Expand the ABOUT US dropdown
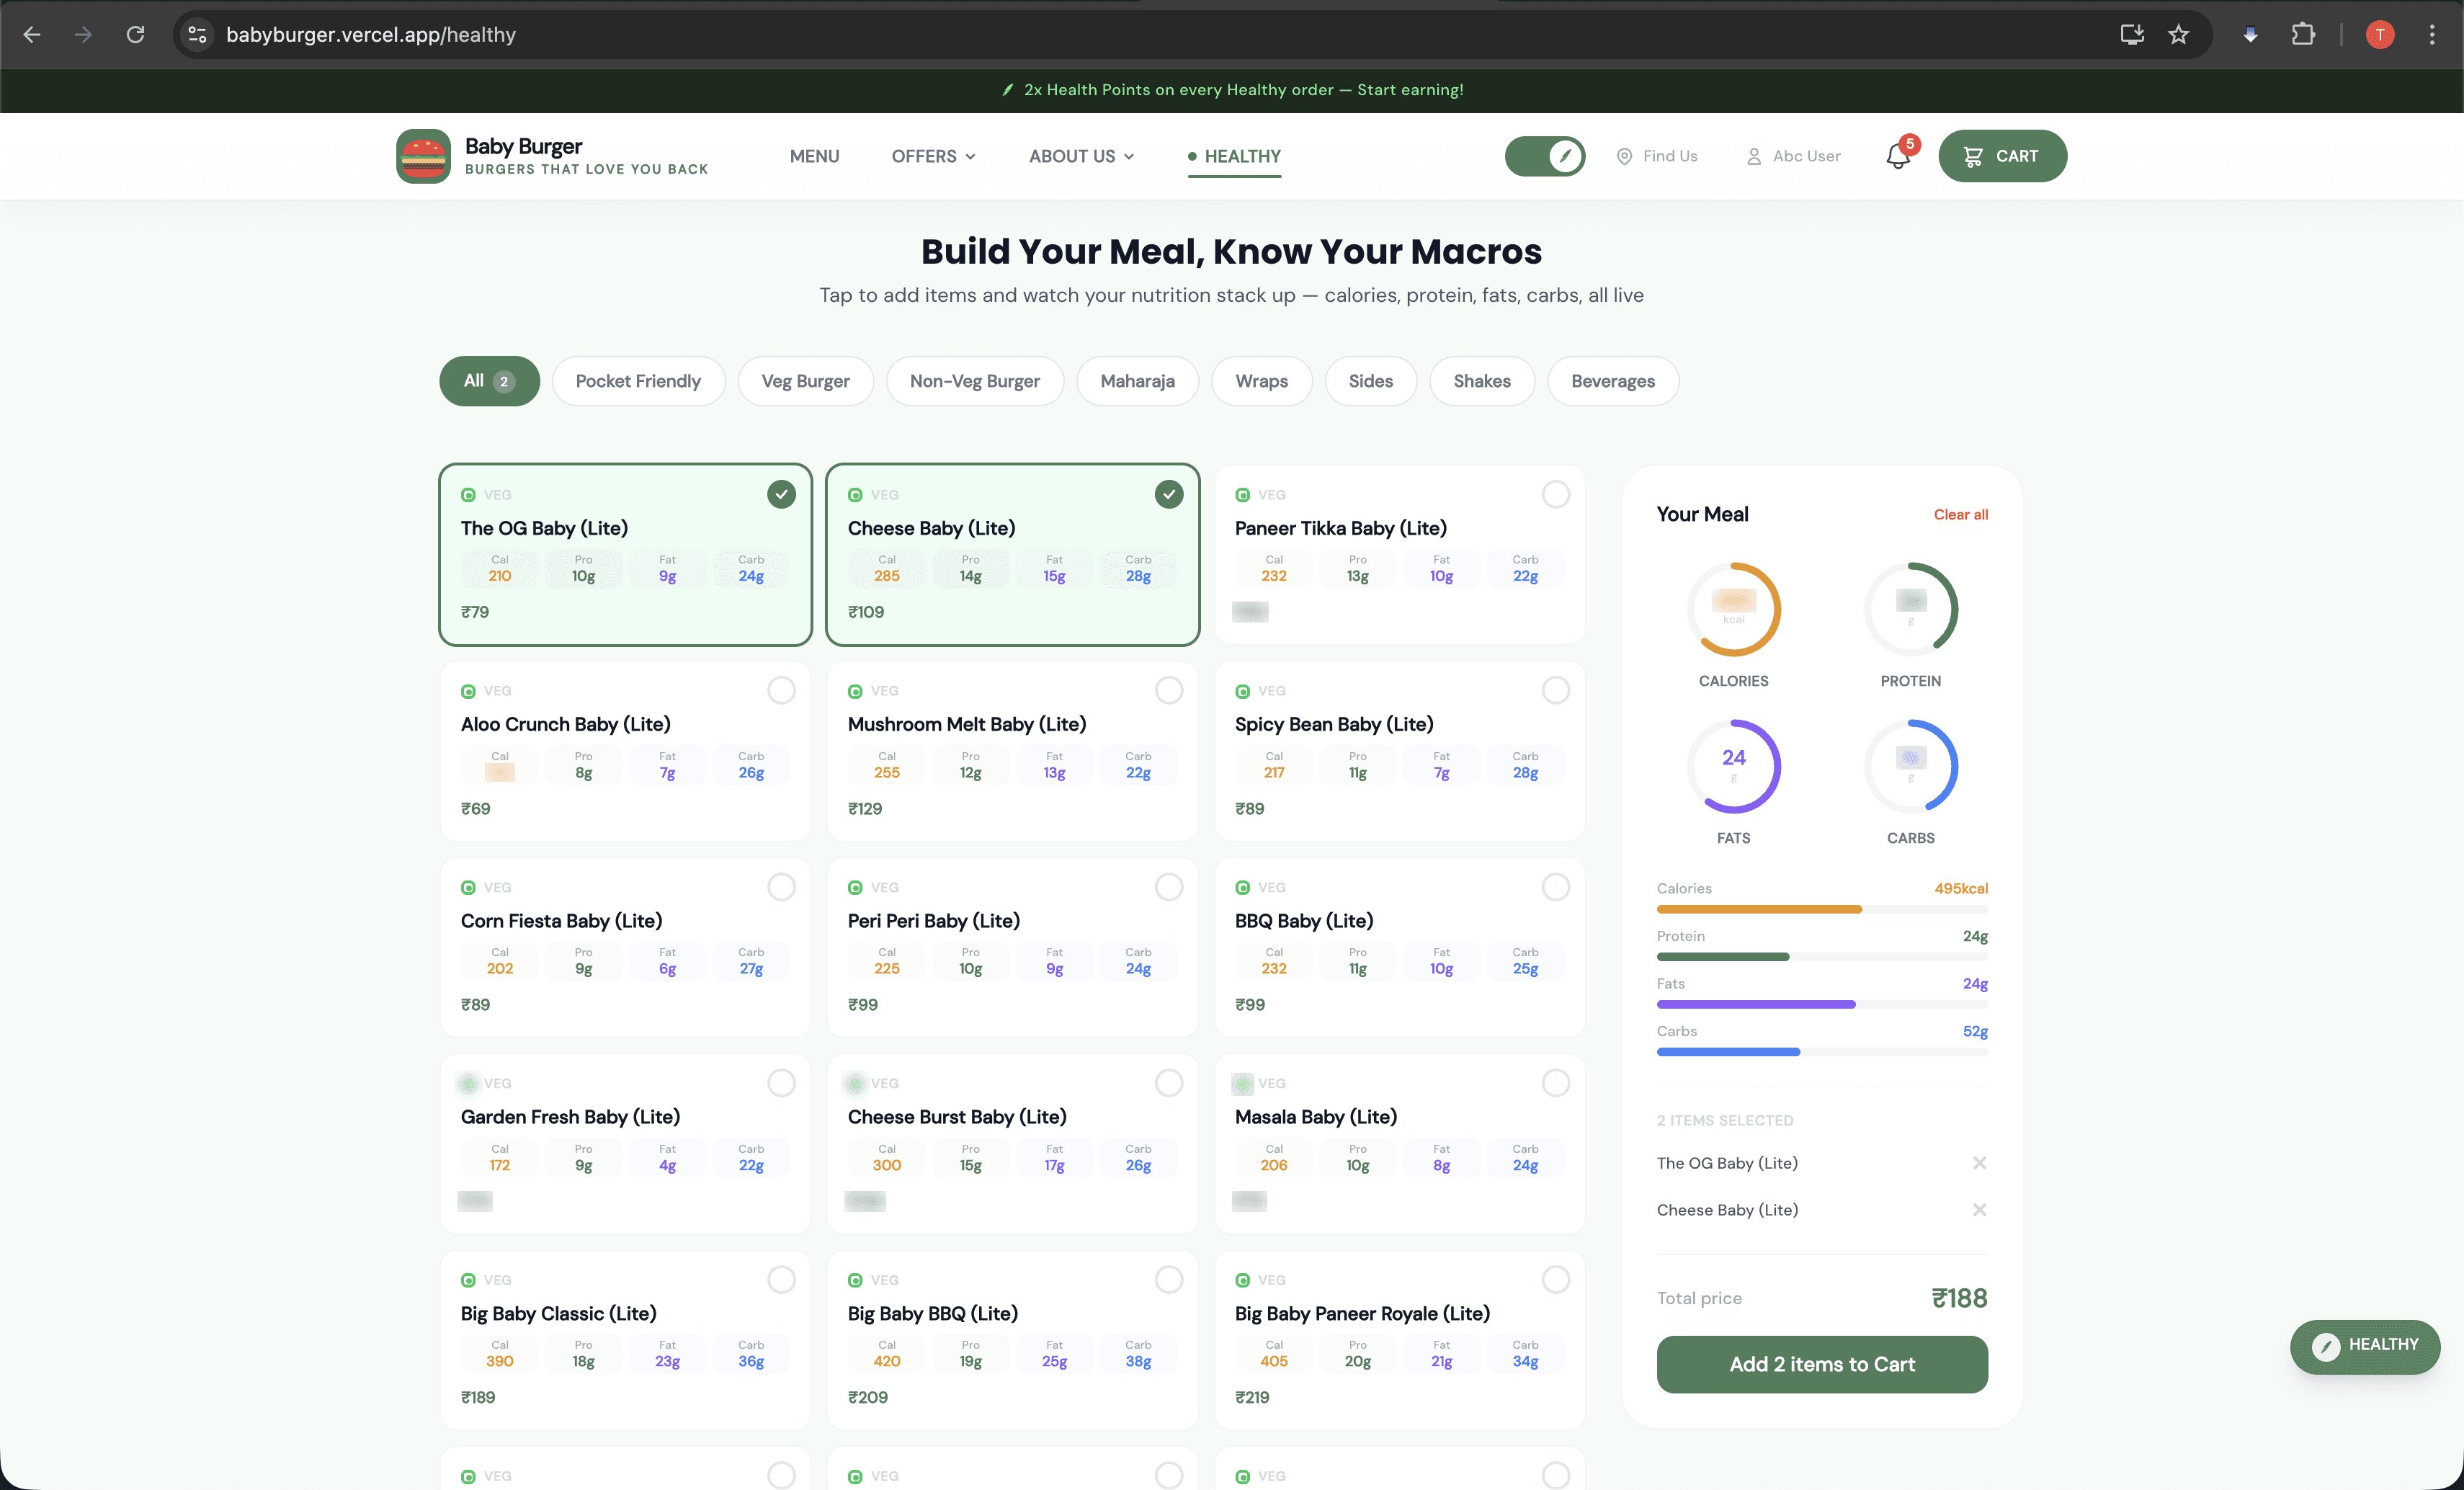 pyautogui.click(x=1080, y=156)
